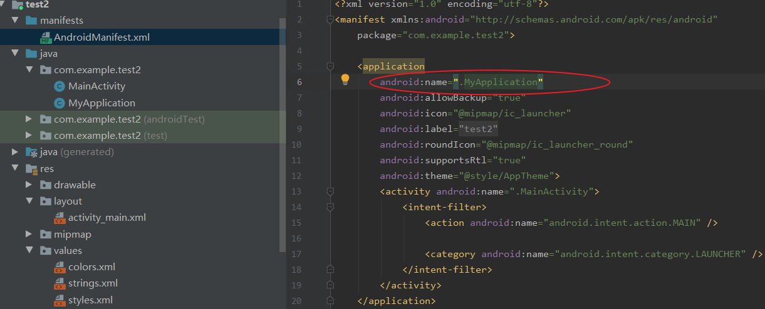765x309 pixels.
Task: Expand the com.example.test2 (androidTest) package
Action: [x=29, y=119]
